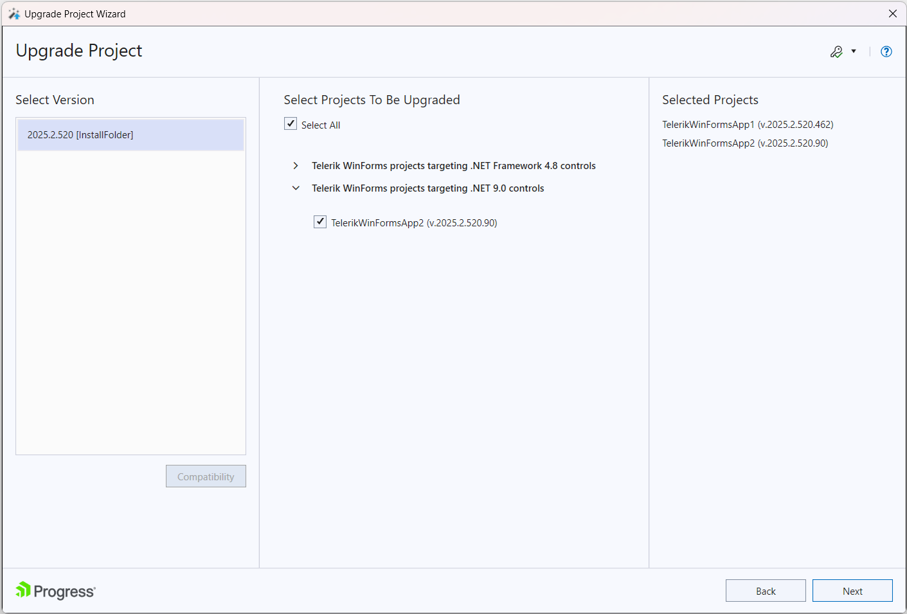Click the Compatibility button
The height and width of the screenshot is (614, 907).
point(206,476)
